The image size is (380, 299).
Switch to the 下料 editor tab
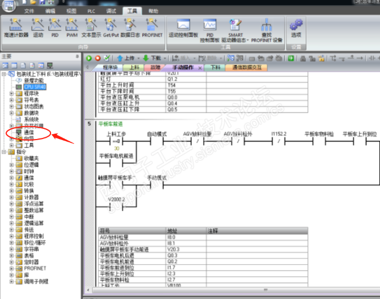click(x=215, y=68)
